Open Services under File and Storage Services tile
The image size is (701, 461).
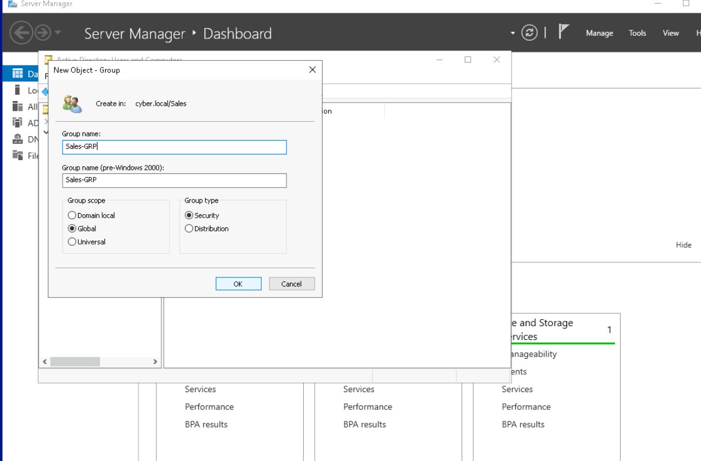pos(517,389)
